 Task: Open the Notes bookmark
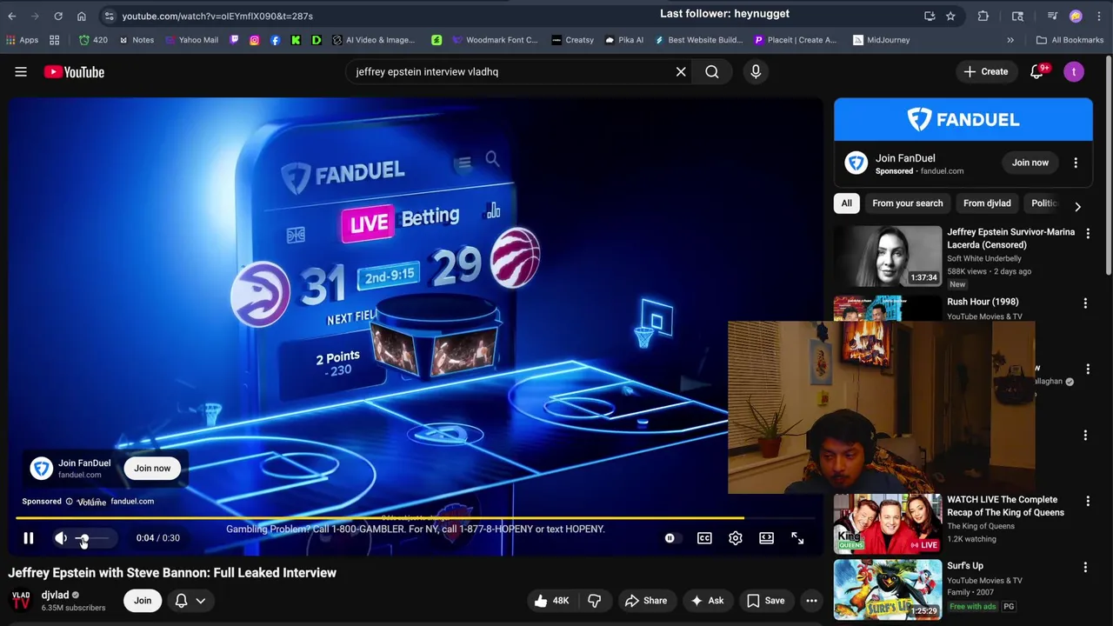[x=137, y=40]
